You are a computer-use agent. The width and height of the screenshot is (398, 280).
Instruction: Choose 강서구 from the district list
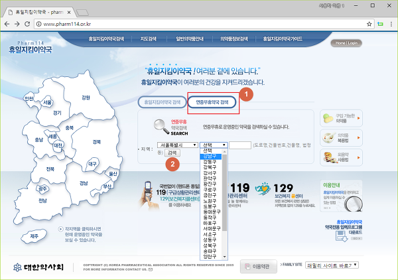[211, 173]
